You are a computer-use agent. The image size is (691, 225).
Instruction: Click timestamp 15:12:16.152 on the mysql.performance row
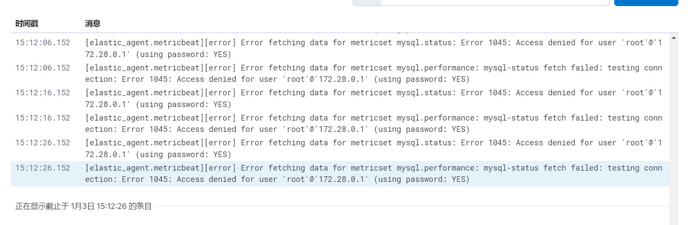point(43,118)
